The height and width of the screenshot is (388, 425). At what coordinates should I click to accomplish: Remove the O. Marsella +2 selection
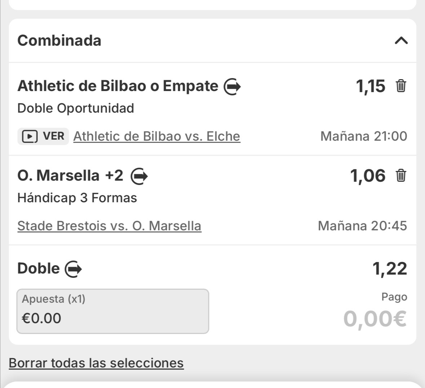click(x=401, y=176)
